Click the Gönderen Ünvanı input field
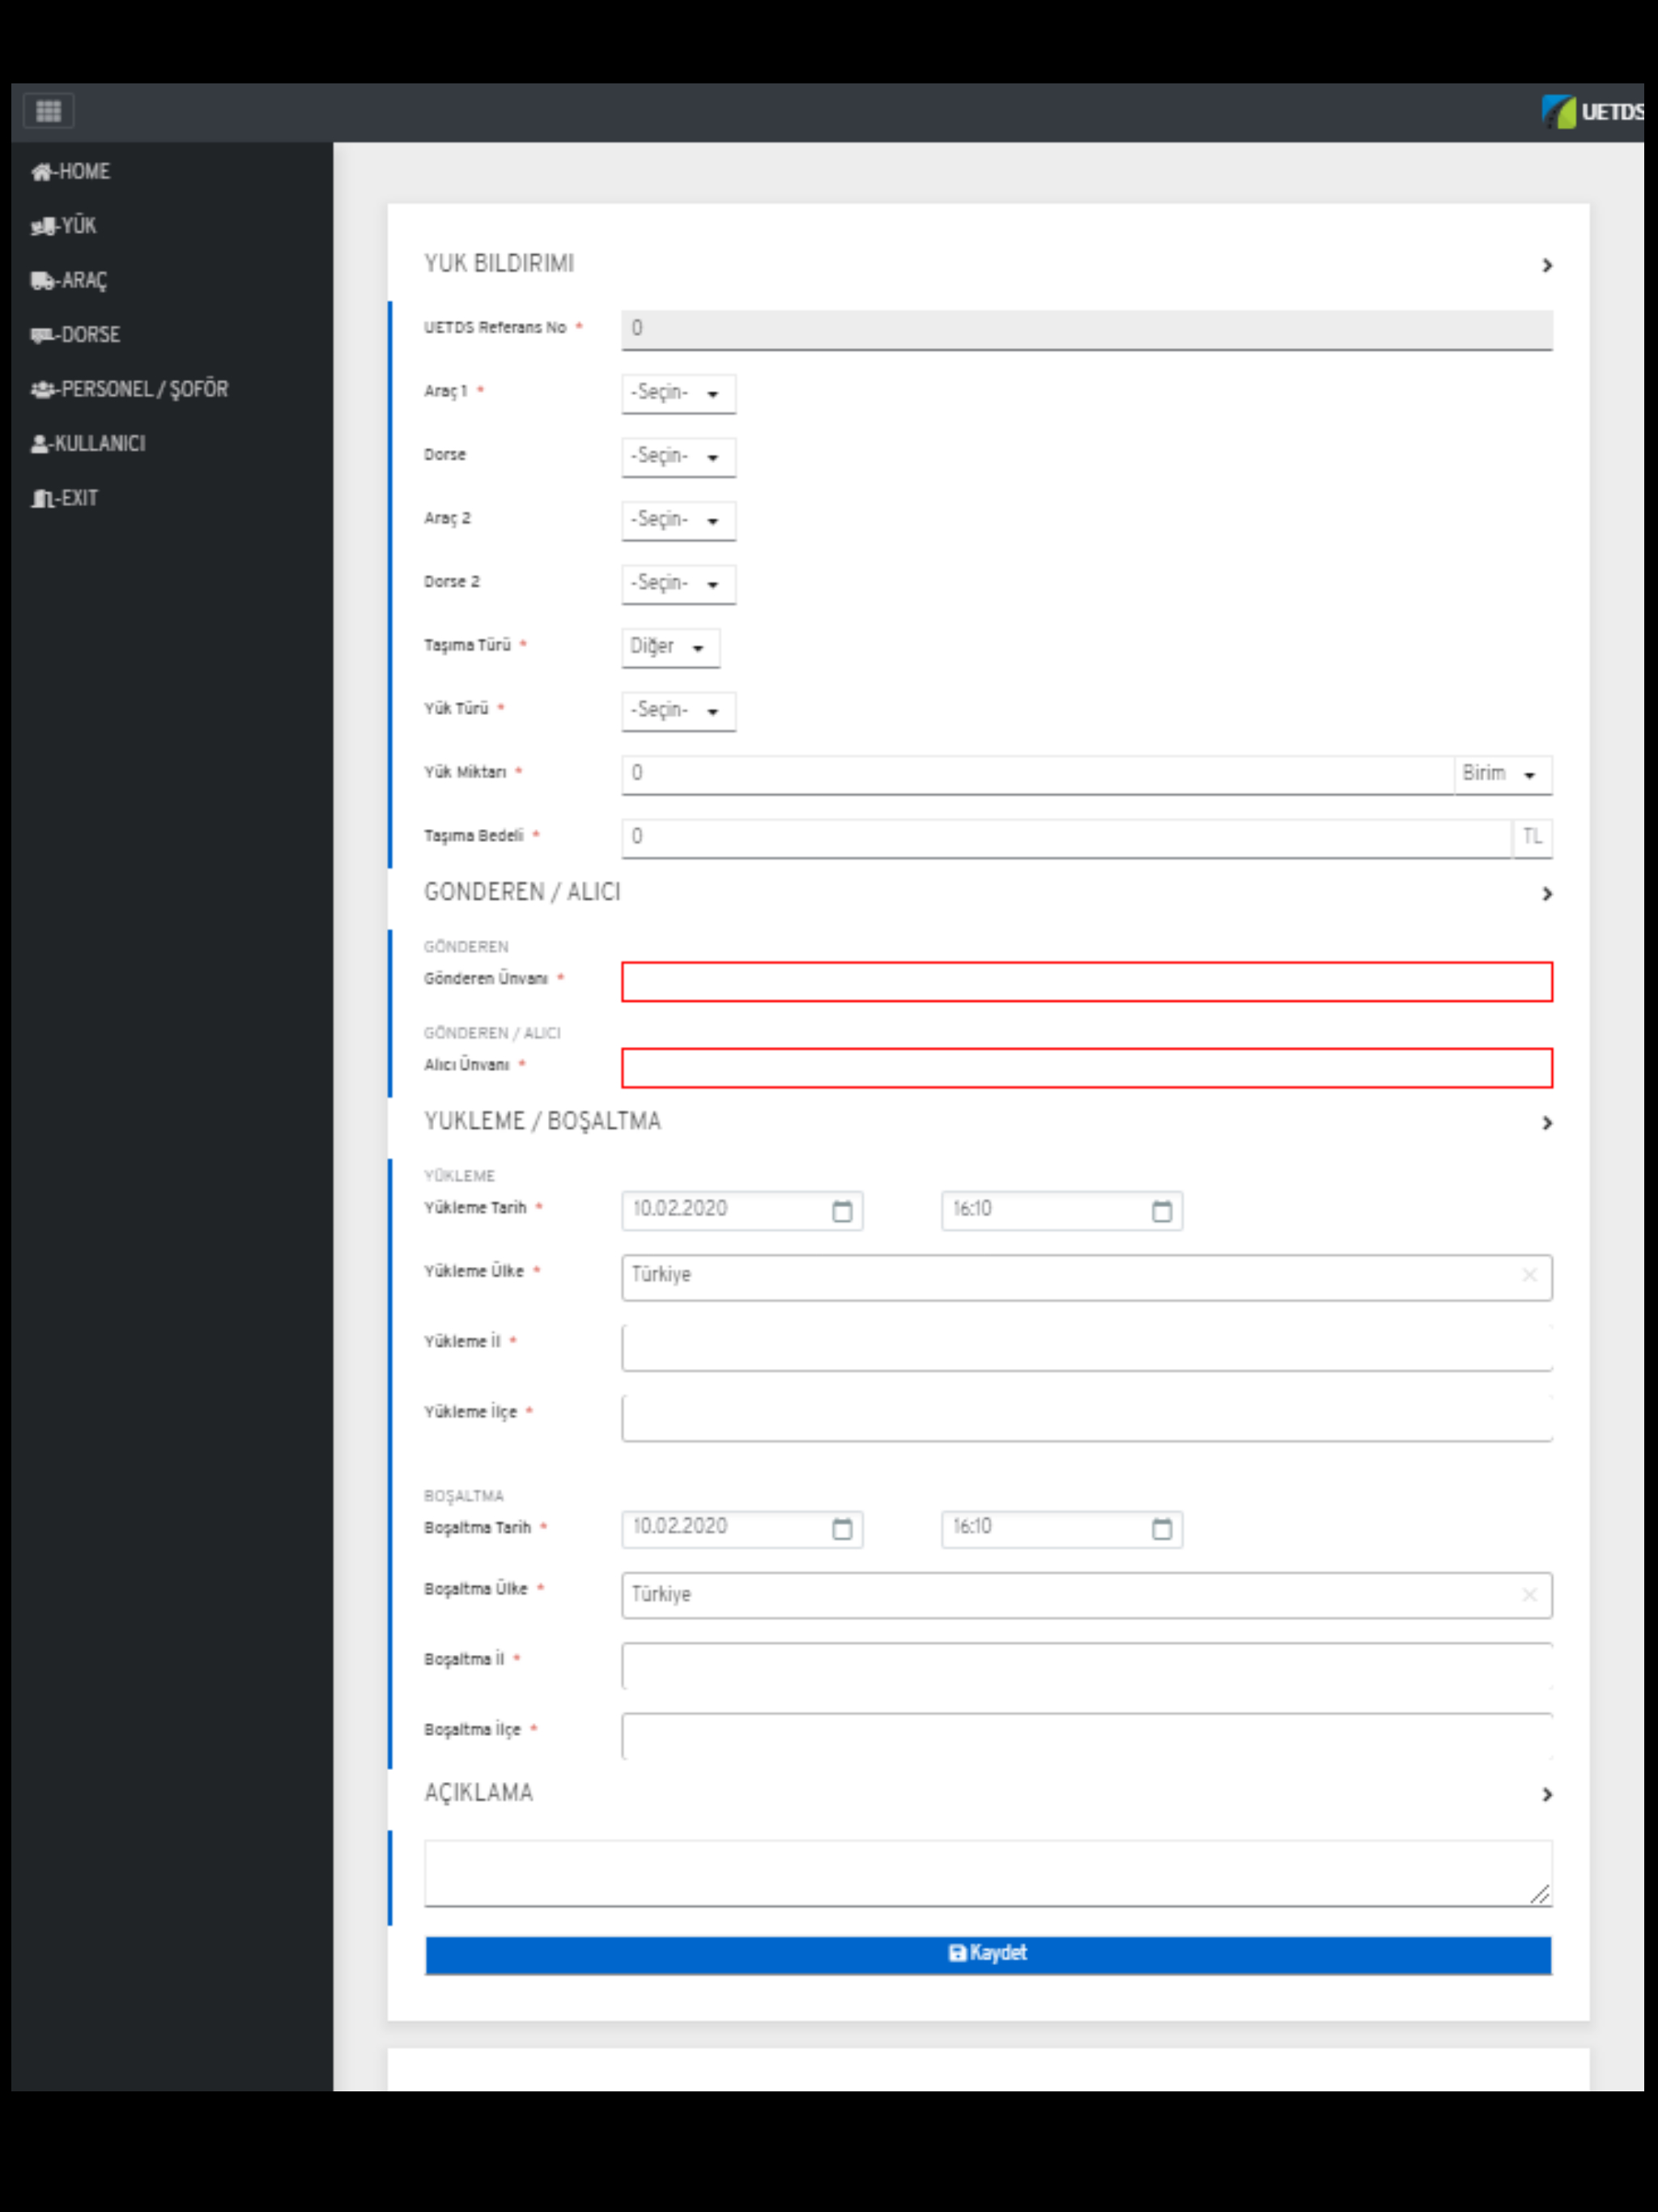Image resolution: width=1658 pixels, height=2212 pixels. click(1087, 982)
